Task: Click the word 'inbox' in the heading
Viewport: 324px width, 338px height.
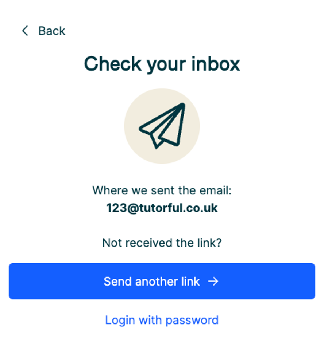Action: [x=216, y=64]
